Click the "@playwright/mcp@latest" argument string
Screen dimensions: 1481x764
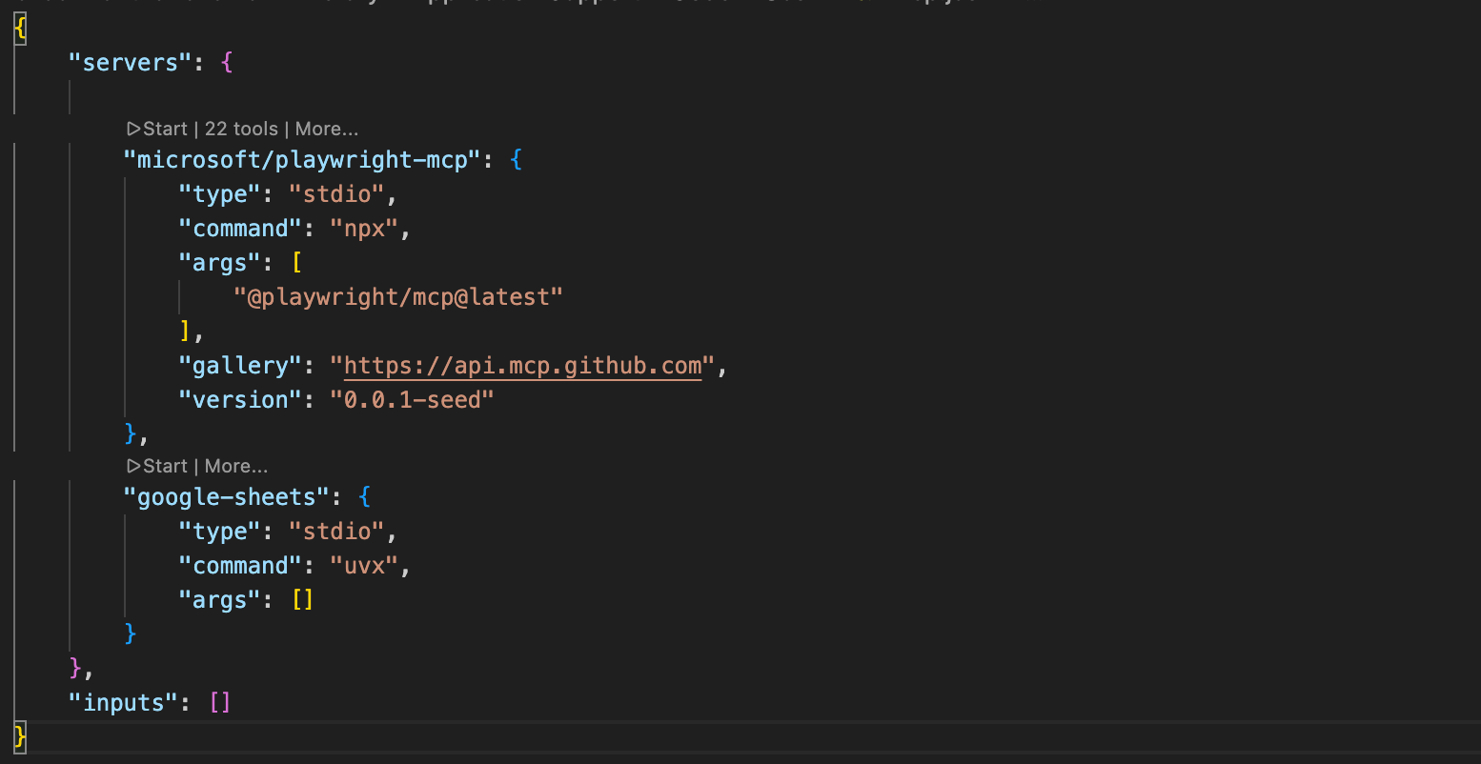[x=398, y=297]
